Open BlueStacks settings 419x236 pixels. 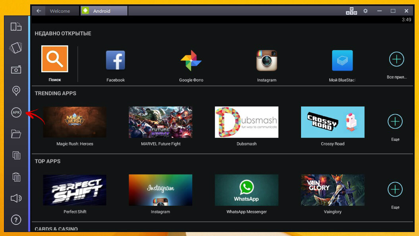coord(365,11)
